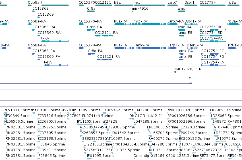Select the CG15370 gene label
242x160 pixels.
click(x=87, y=3)
